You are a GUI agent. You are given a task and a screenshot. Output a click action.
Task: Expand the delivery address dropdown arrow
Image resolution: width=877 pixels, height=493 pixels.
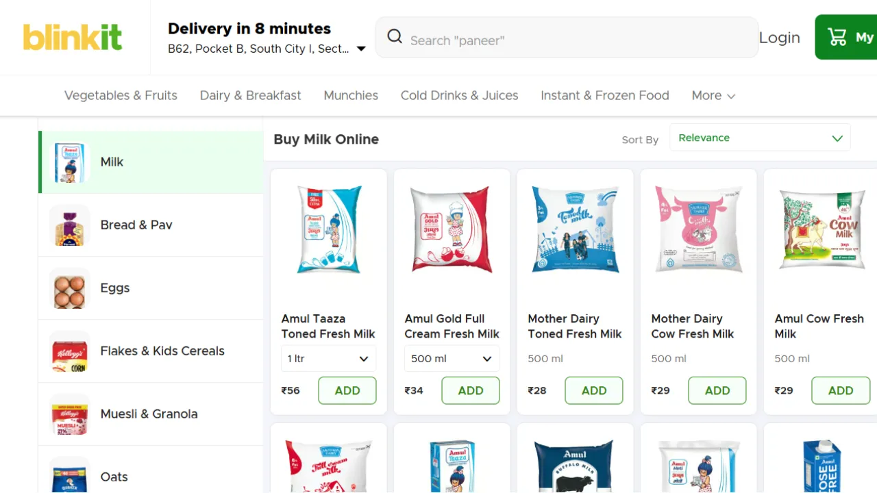point(361,49)
